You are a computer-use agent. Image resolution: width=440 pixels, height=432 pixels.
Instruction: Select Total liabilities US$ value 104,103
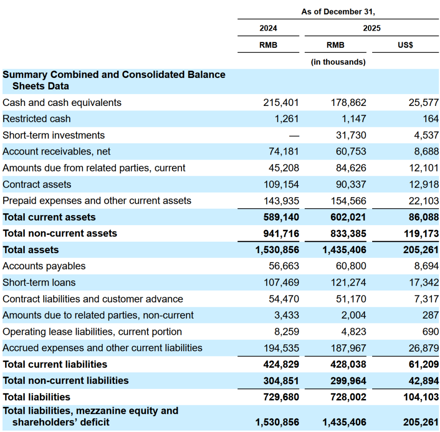pyautogui.click(x=421, y=397)
